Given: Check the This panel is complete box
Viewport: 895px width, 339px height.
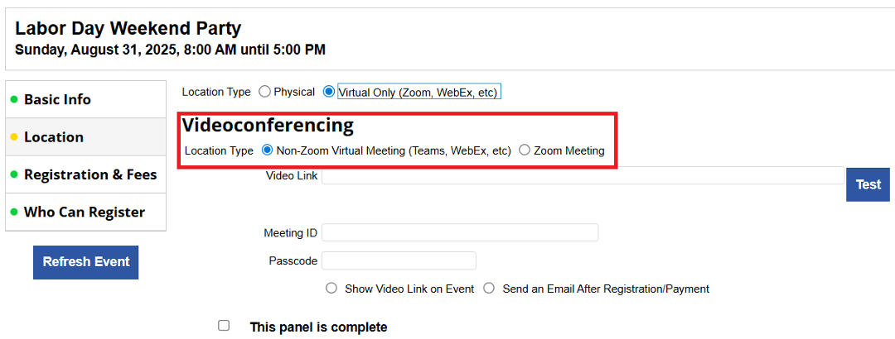Looking at the screenshot, I should tap(224, 326).
